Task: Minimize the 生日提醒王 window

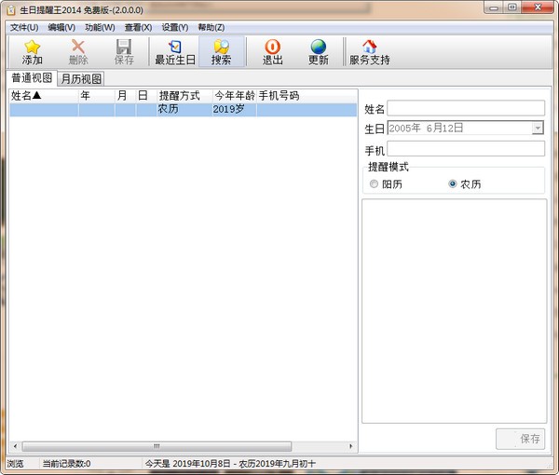Action: (x=494, y=7)
